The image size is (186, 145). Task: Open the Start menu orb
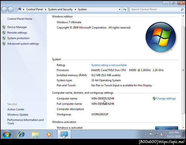click(x=7, y=134)
